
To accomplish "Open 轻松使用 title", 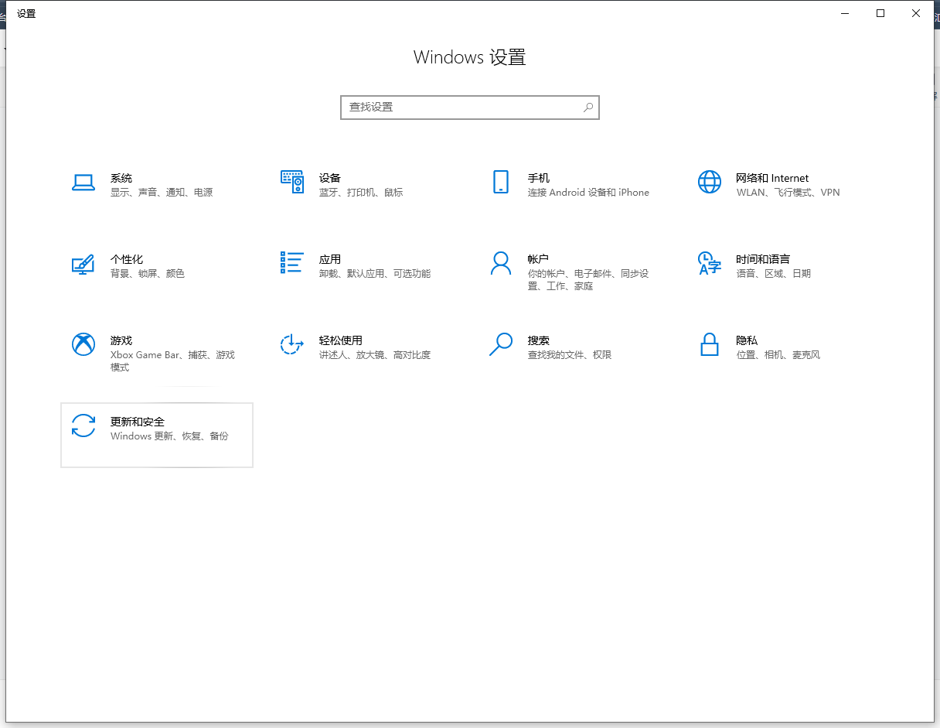I will click(x=341, y=340).
